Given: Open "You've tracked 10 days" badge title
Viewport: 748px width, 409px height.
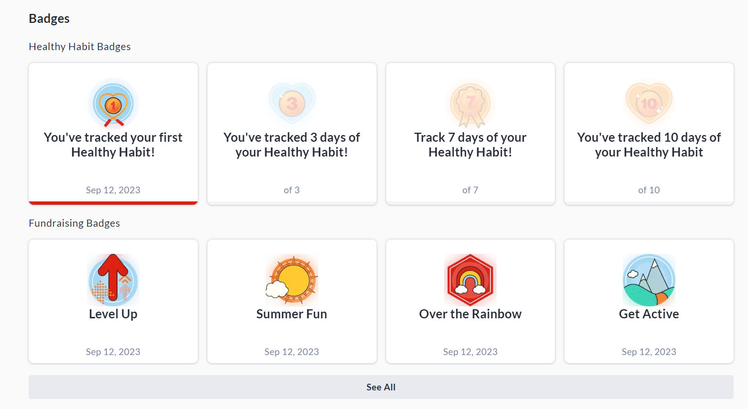Looking at the screenshot, I should [649, 145].
